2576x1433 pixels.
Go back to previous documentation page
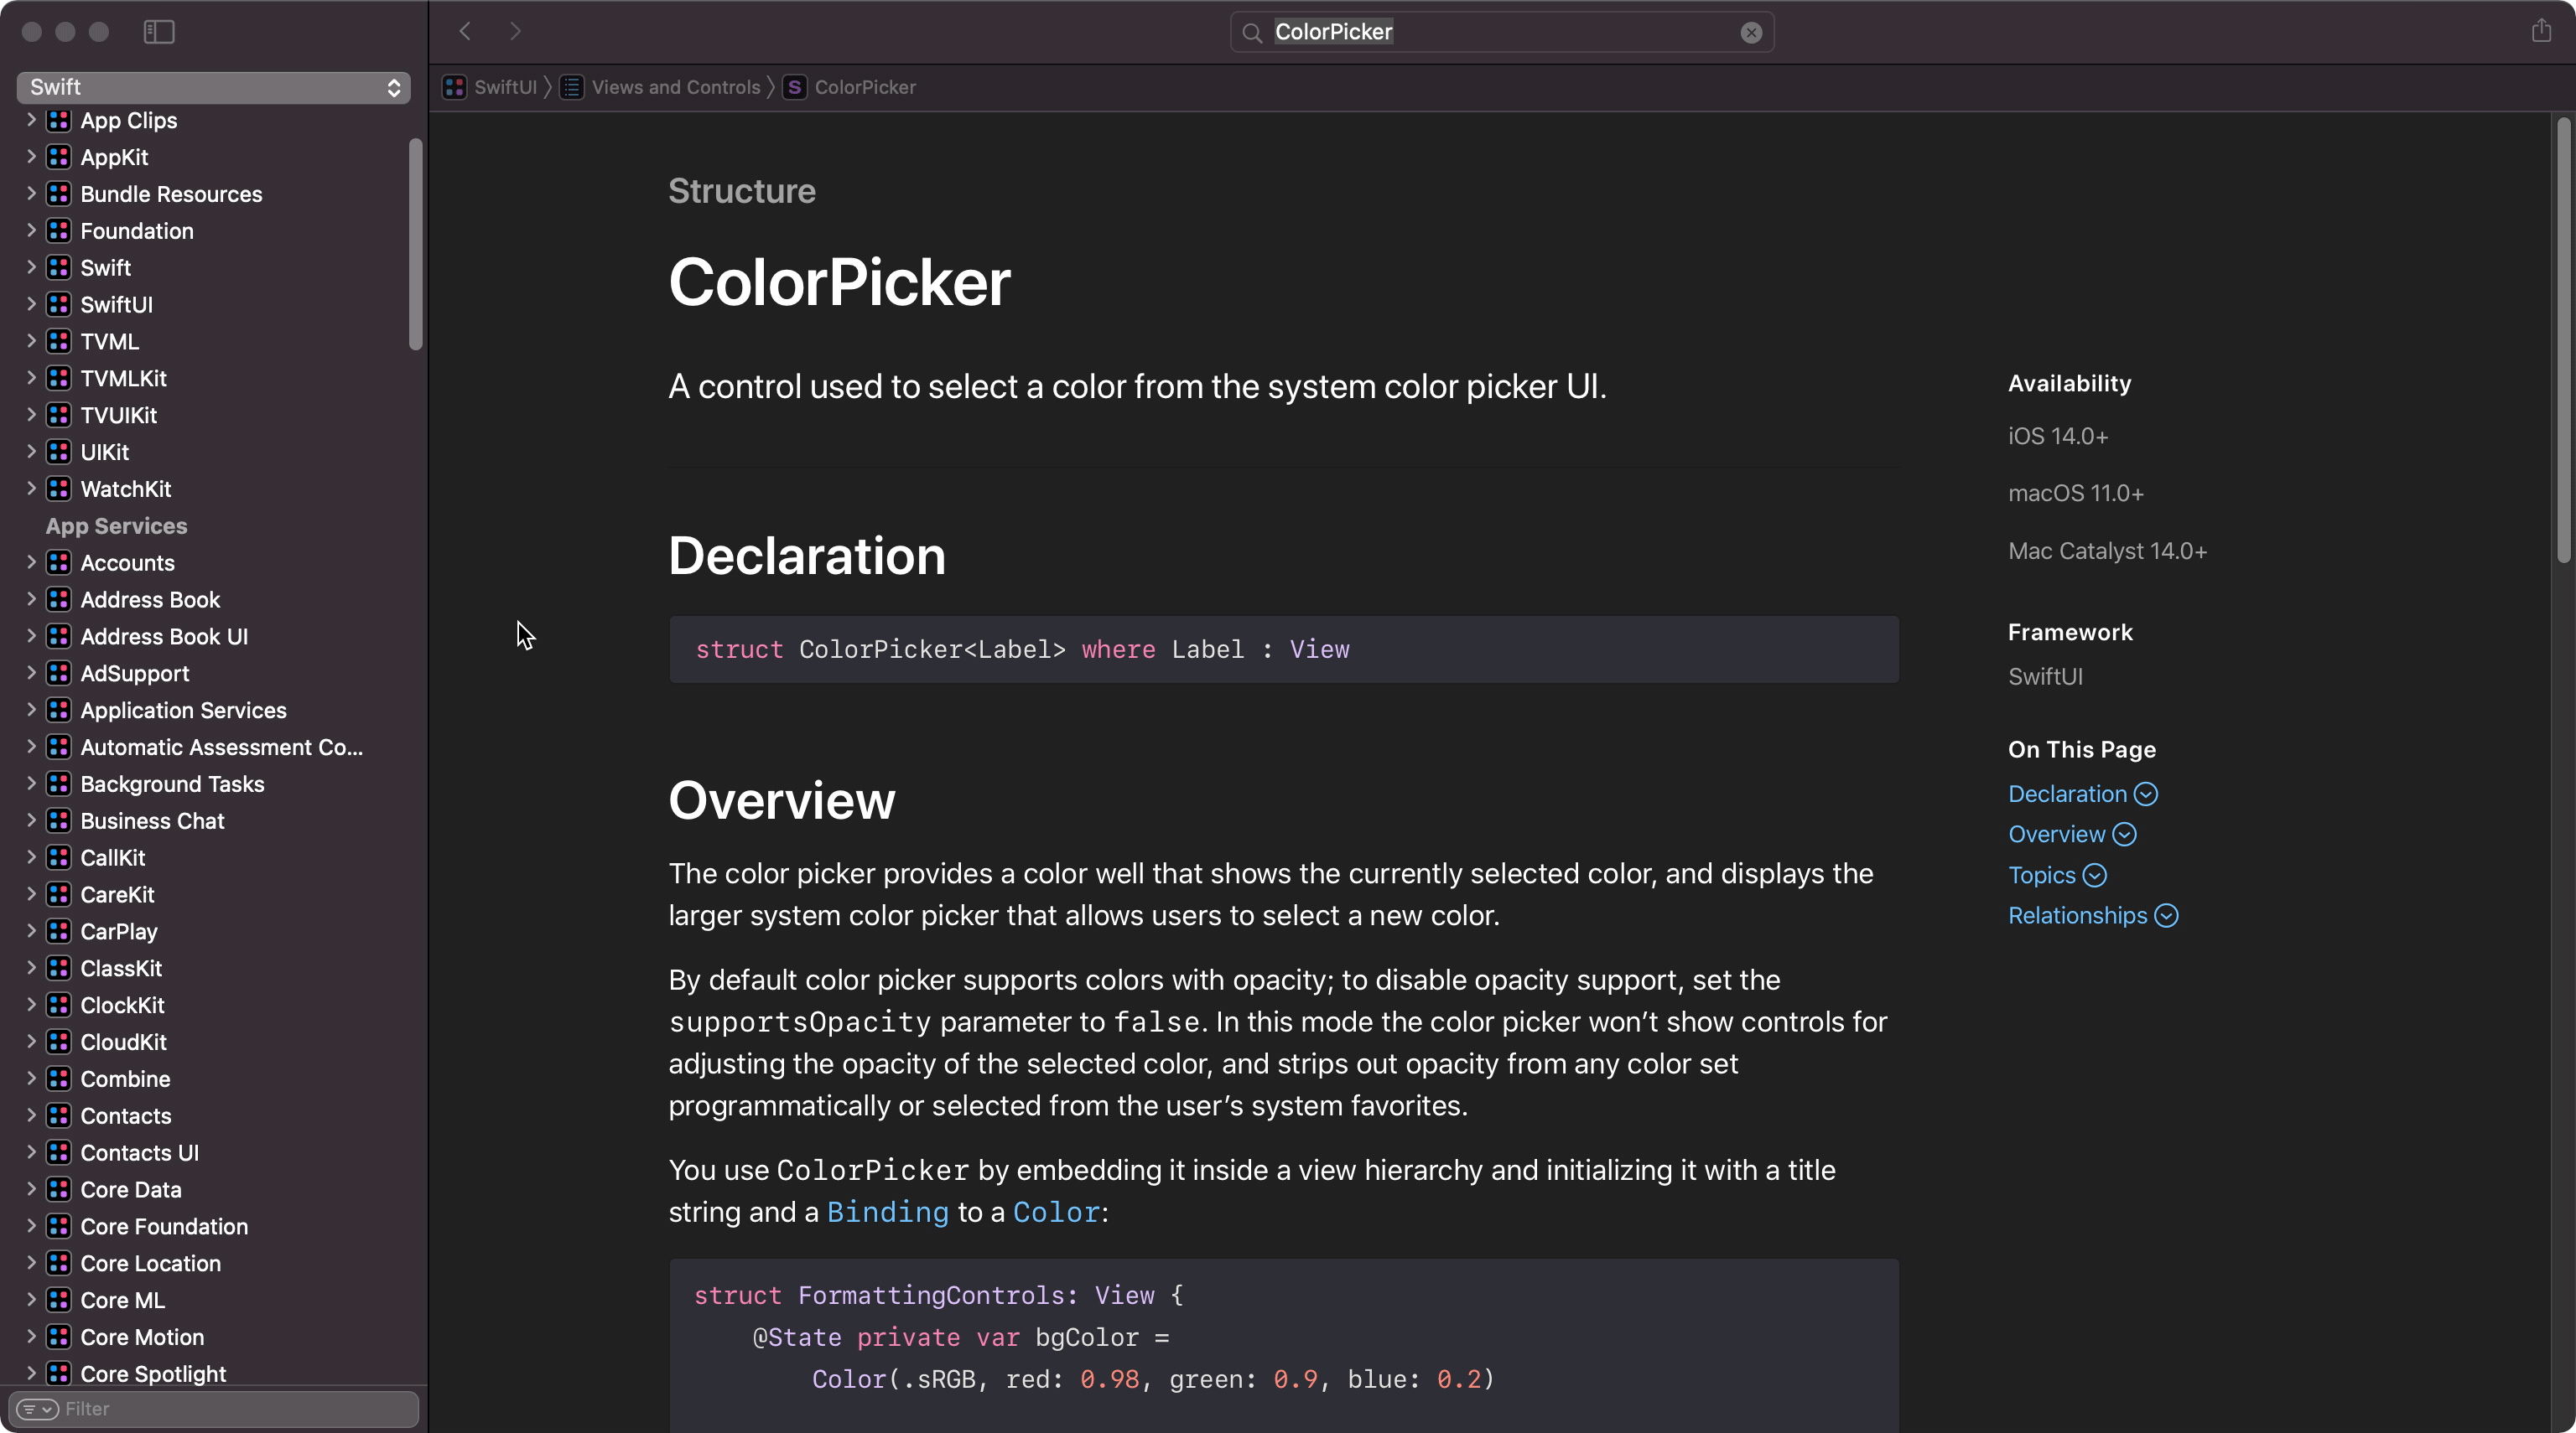(465, 32)
